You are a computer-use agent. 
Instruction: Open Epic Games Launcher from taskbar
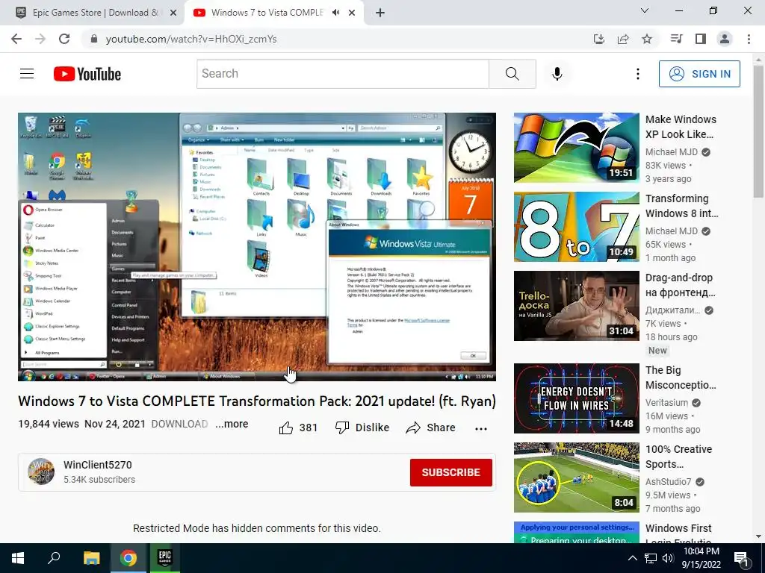165,558
